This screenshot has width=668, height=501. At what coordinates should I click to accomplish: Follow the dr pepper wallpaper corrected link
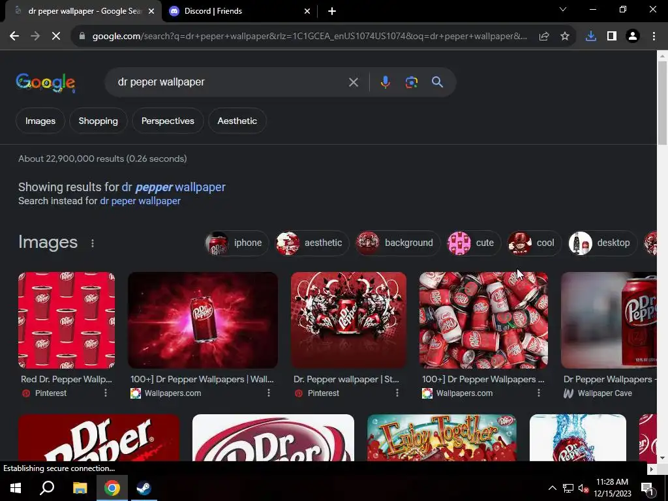point(174,187)
